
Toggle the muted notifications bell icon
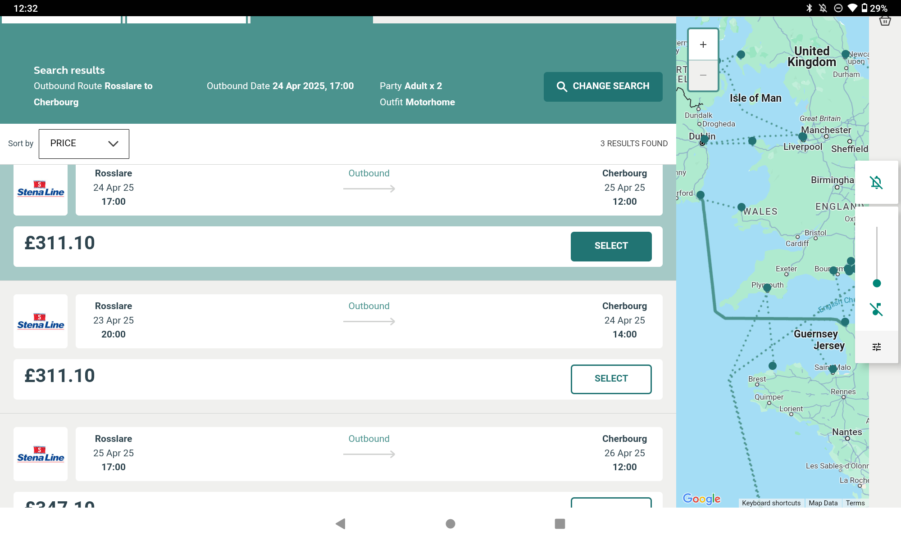(876, 182)
